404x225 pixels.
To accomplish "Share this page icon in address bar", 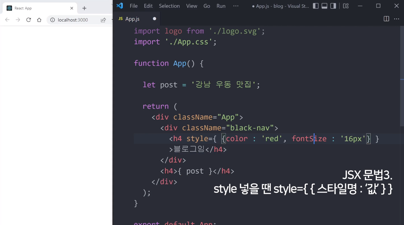I will click(x=103, y=20).
